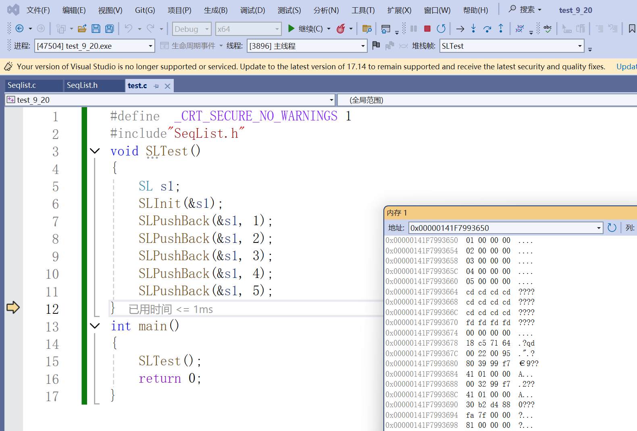Open the Git(G) menu
Image resolution: width=637 pixels, height=431 pixels.
click(x=145, y=10)
